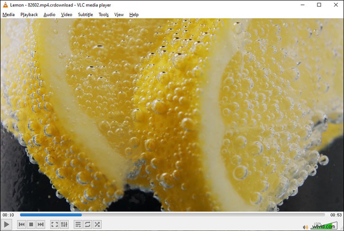Open the Video menu
This screenshot has height=231, width=344.
[x=66, y=15]
